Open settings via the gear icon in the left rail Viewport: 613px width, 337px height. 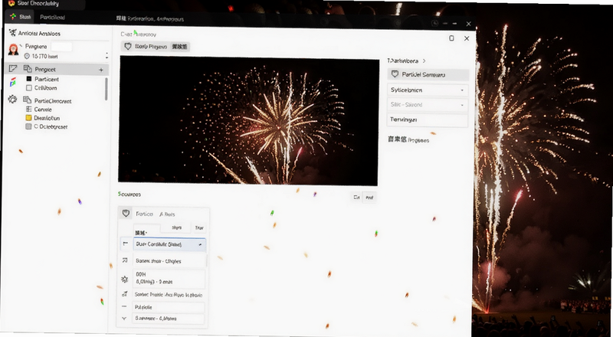[x=12, y=100]
